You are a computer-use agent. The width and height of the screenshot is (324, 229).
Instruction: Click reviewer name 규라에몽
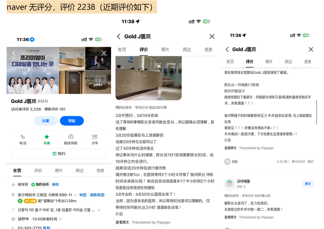(x=243, y=181)
